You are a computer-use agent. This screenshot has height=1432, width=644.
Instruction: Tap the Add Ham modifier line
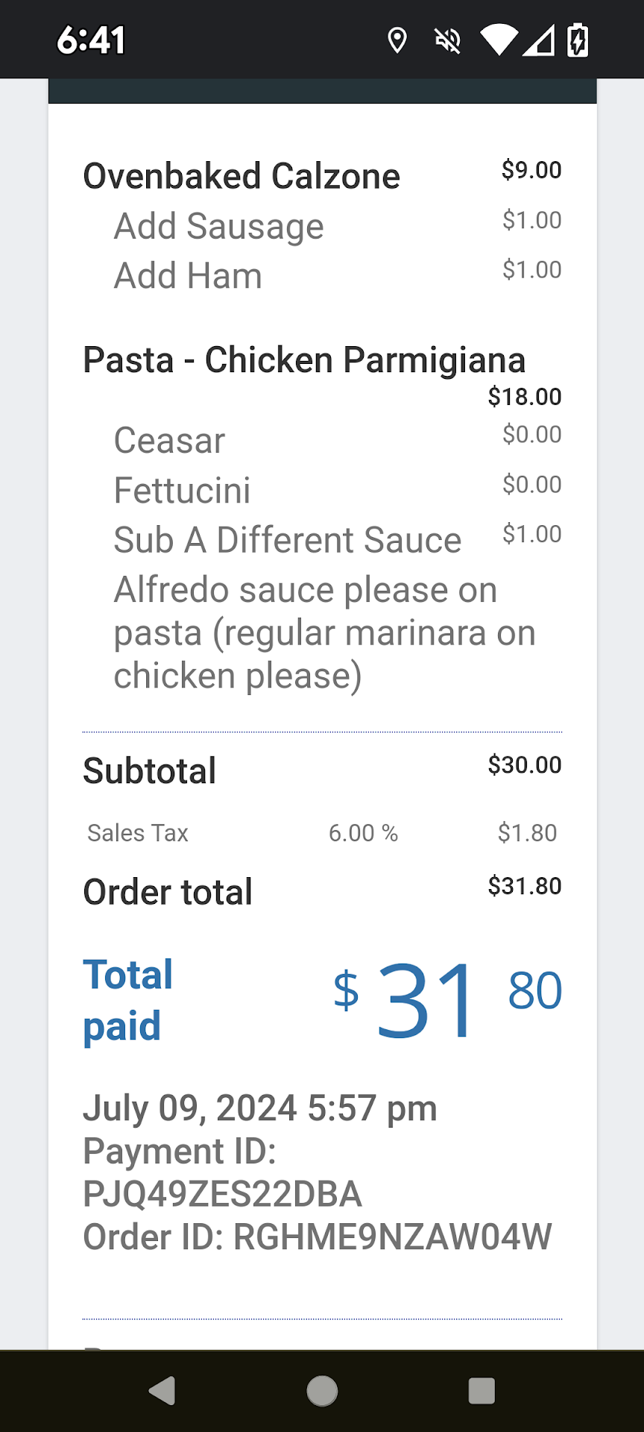[x=188, y=276]
